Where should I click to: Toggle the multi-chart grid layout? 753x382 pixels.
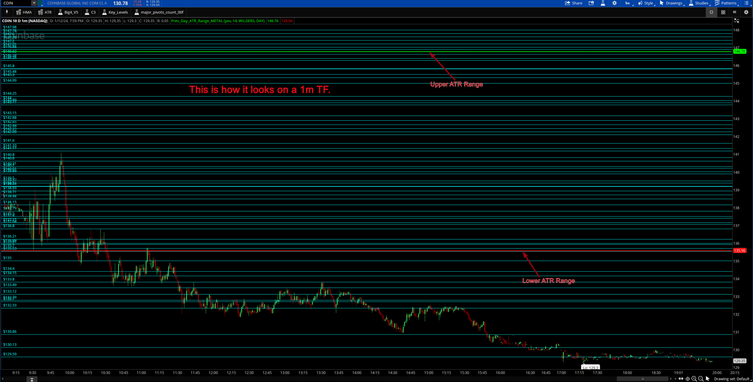pyautogui.click(x=723, y=12)
